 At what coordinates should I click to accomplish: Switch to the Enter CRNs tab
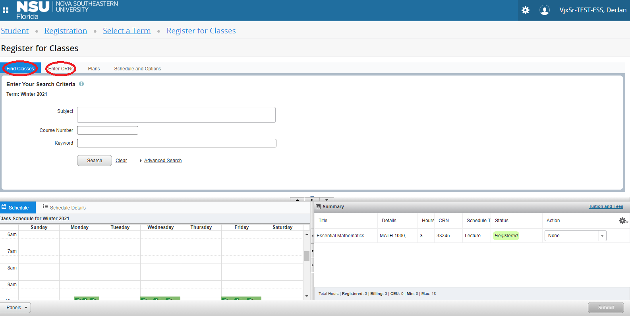click(x=61, y=69)
